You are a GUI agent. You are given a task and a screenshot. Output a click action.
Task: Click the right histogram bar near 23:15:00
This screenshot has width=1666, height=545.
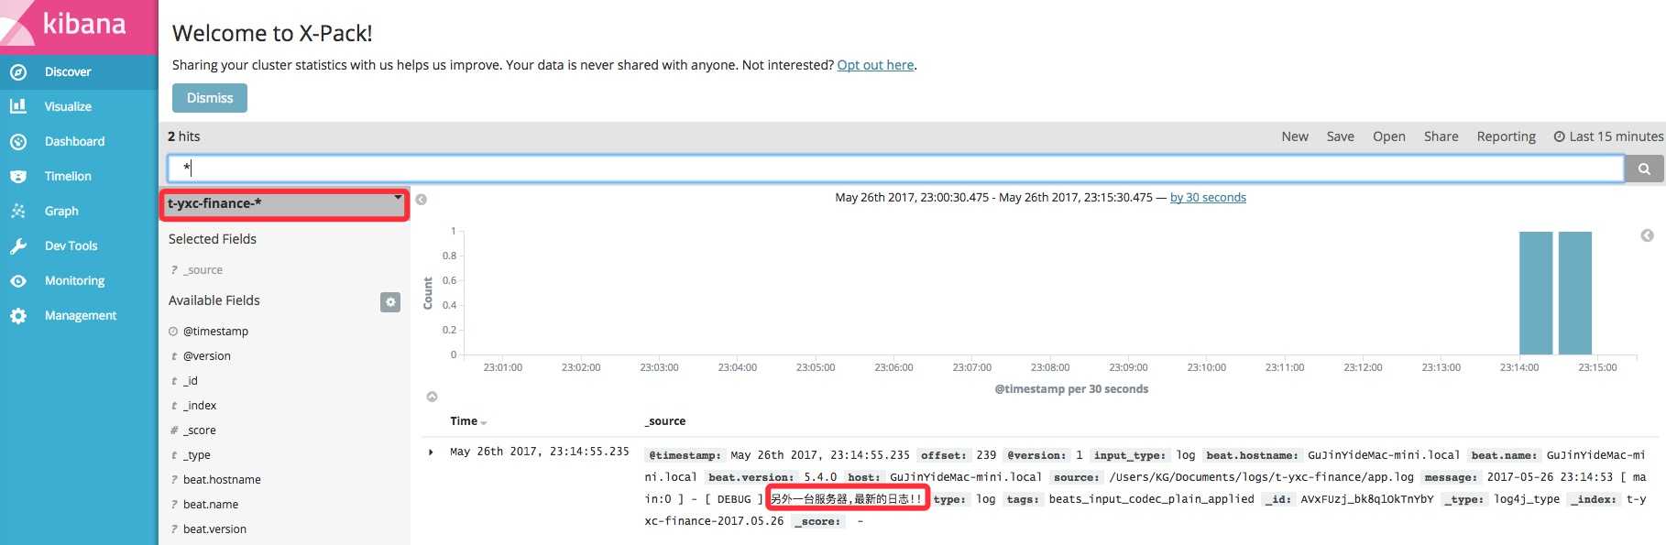pos(1575,293)
